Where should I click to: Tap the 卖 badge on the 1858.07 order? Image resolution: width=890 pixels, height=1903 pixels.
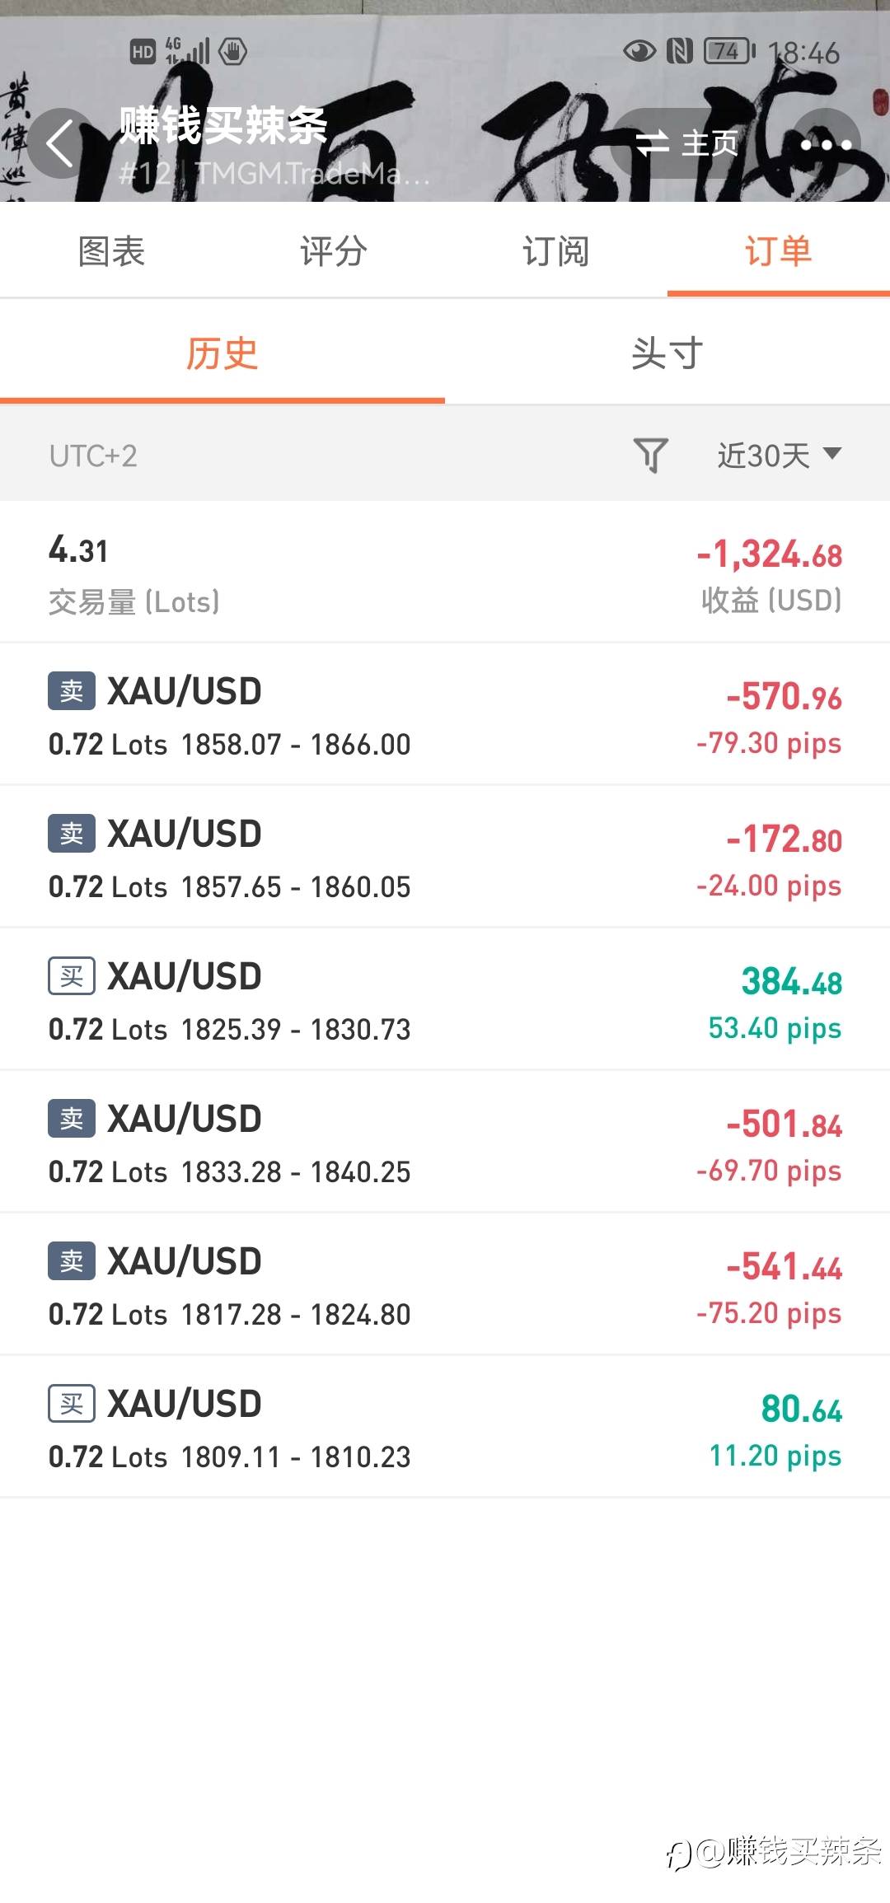(72, 690)
